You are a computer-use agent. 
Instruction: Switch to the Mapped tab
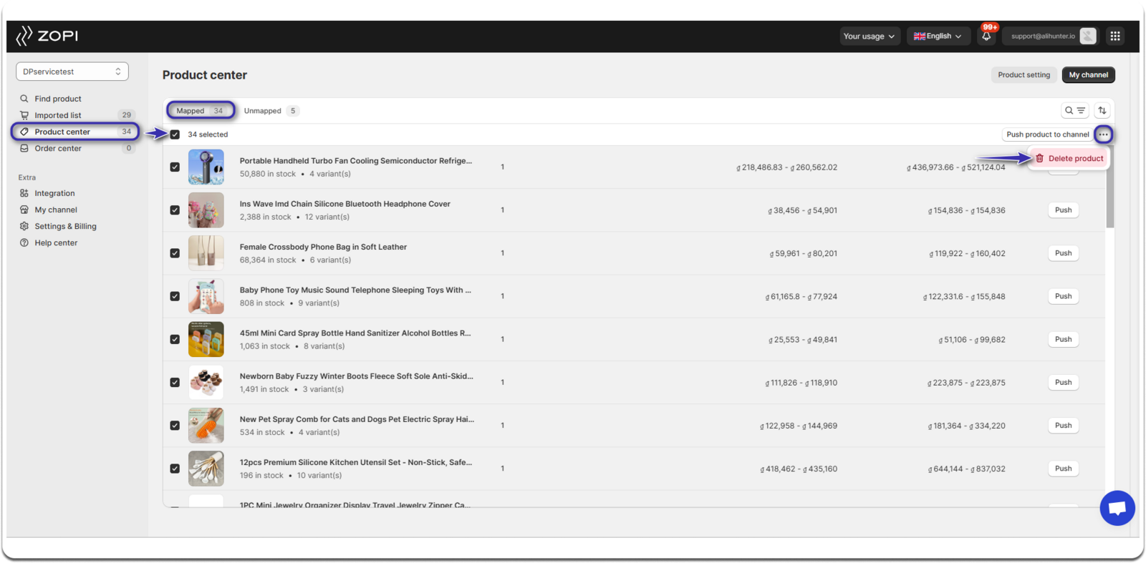click(201, 111)
